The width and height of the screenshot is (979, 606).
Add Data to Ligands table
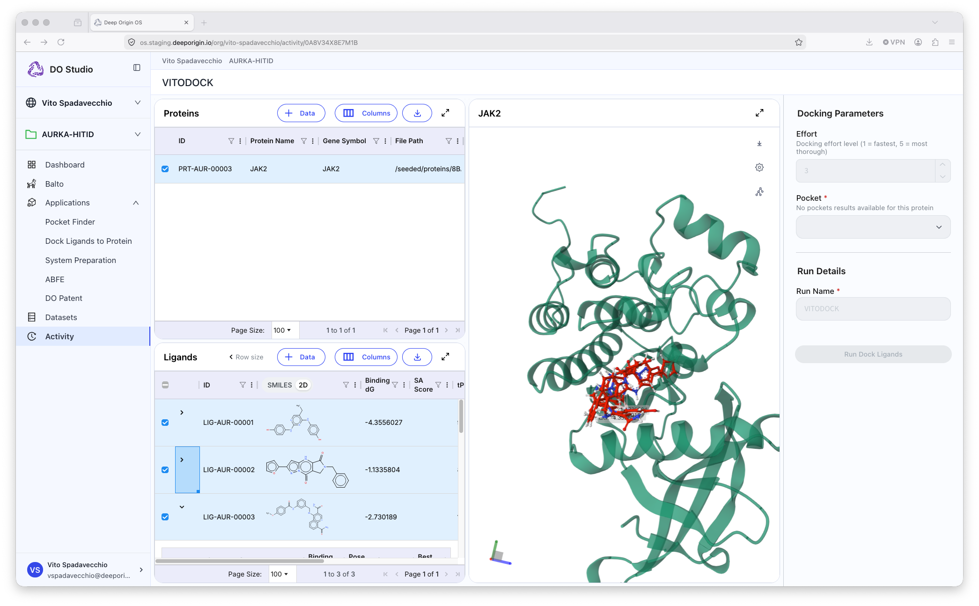(301, 357)
